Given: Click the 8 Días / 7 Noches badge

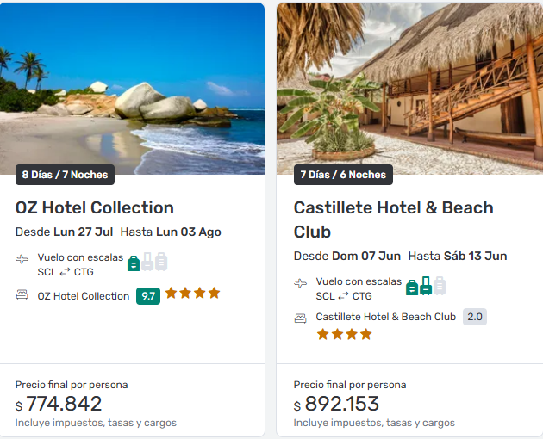Looking at the screenshot, I should coord(66,175).
